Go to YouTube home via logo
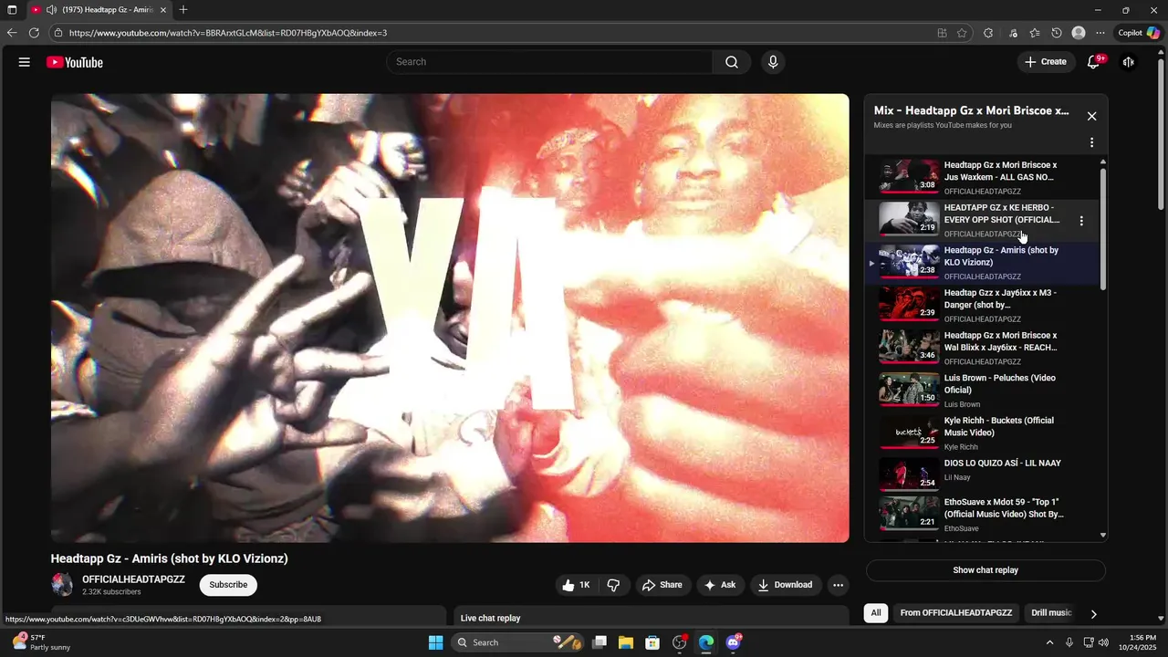This screenshot has height=657, width=1168. pos(75,62)
